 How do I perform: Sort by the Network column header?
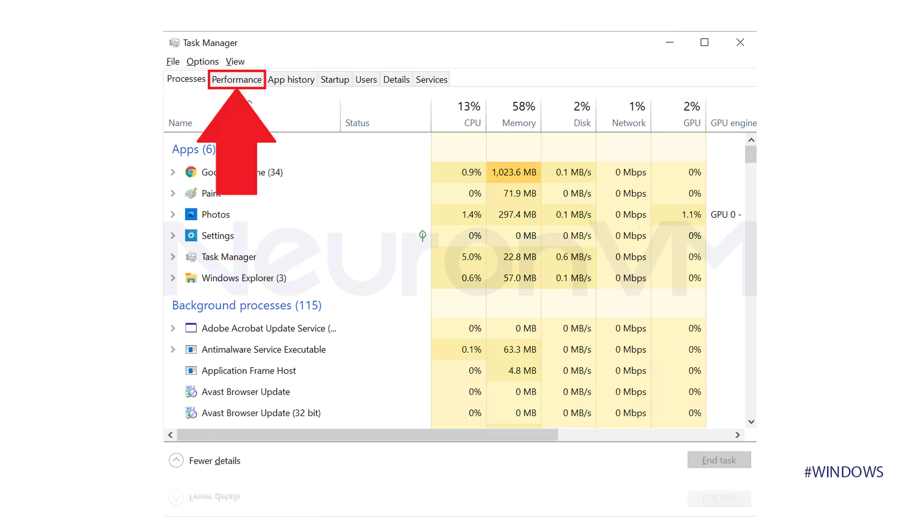point(623,115)
